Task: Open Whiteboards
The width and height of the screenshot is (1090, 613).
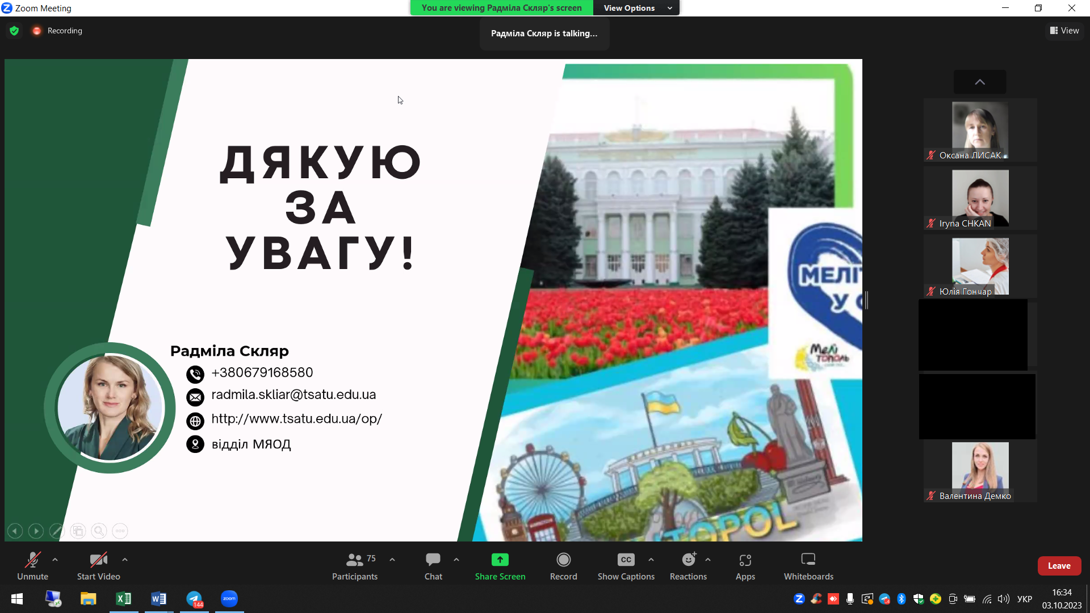Action: coord(808,560)
